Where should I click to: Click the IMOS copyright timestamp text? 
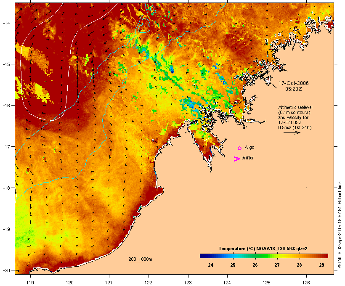click(340, 225)
